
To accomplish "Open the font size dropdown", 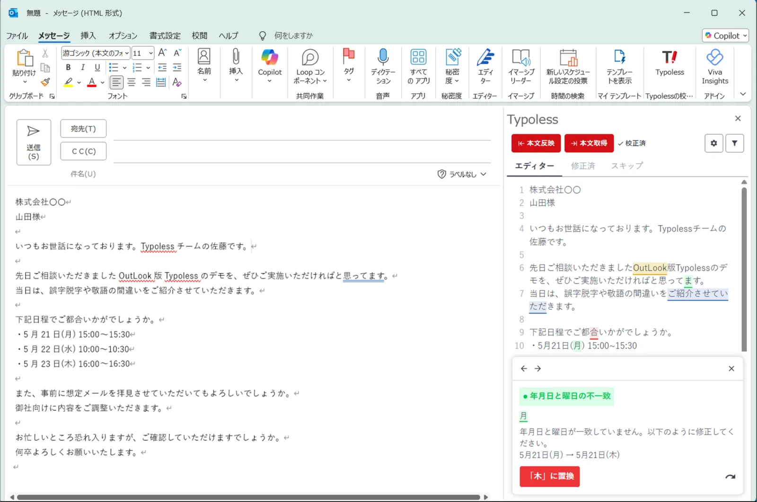I will 150,53.
